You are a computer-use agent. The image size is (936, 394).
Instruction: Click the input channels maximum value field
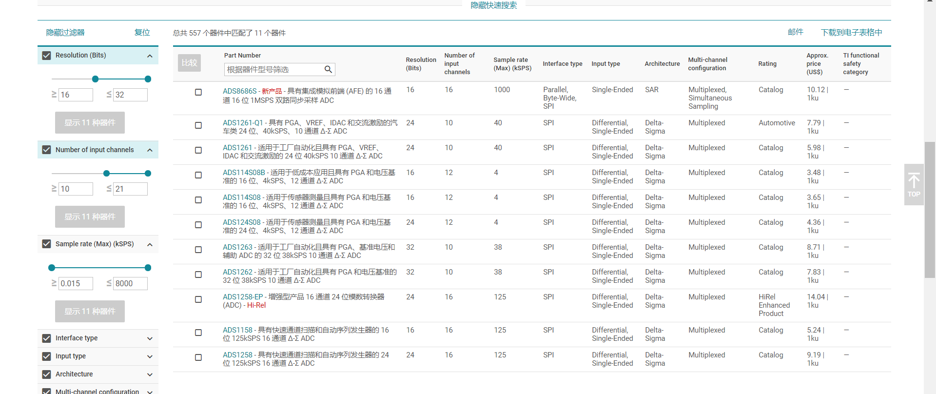(130, 189)
